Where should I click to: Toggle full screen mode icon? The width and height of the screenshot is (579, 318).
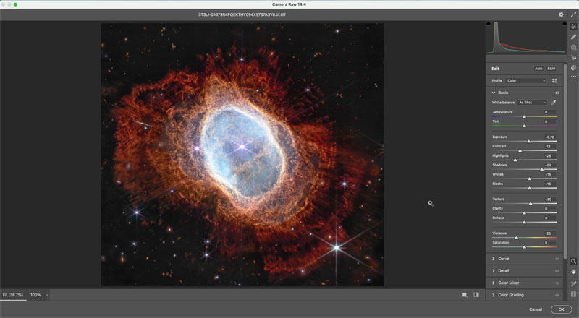(x=573, y=14)
